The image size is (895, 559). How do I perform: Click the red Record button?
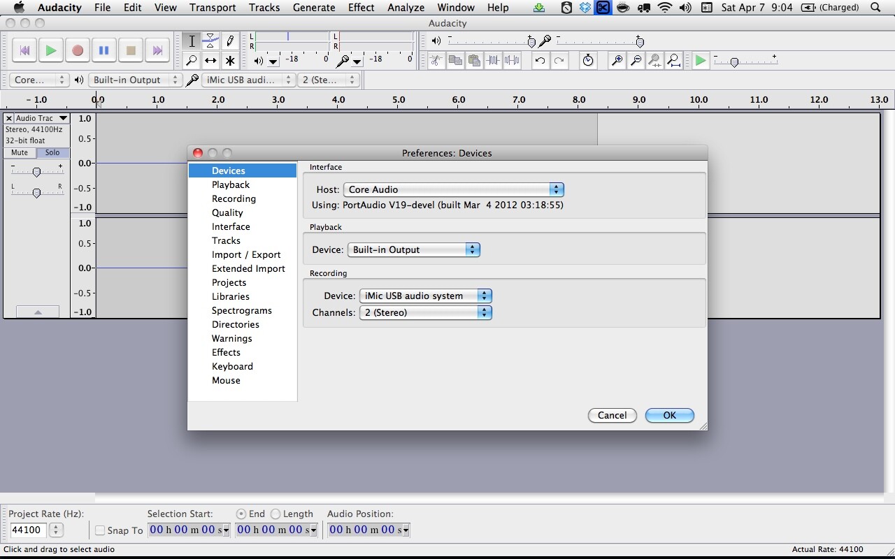78,50
